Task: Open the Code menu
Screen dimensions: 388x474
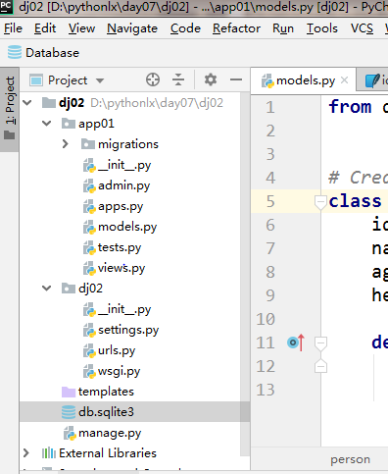Action: point(185,28)
